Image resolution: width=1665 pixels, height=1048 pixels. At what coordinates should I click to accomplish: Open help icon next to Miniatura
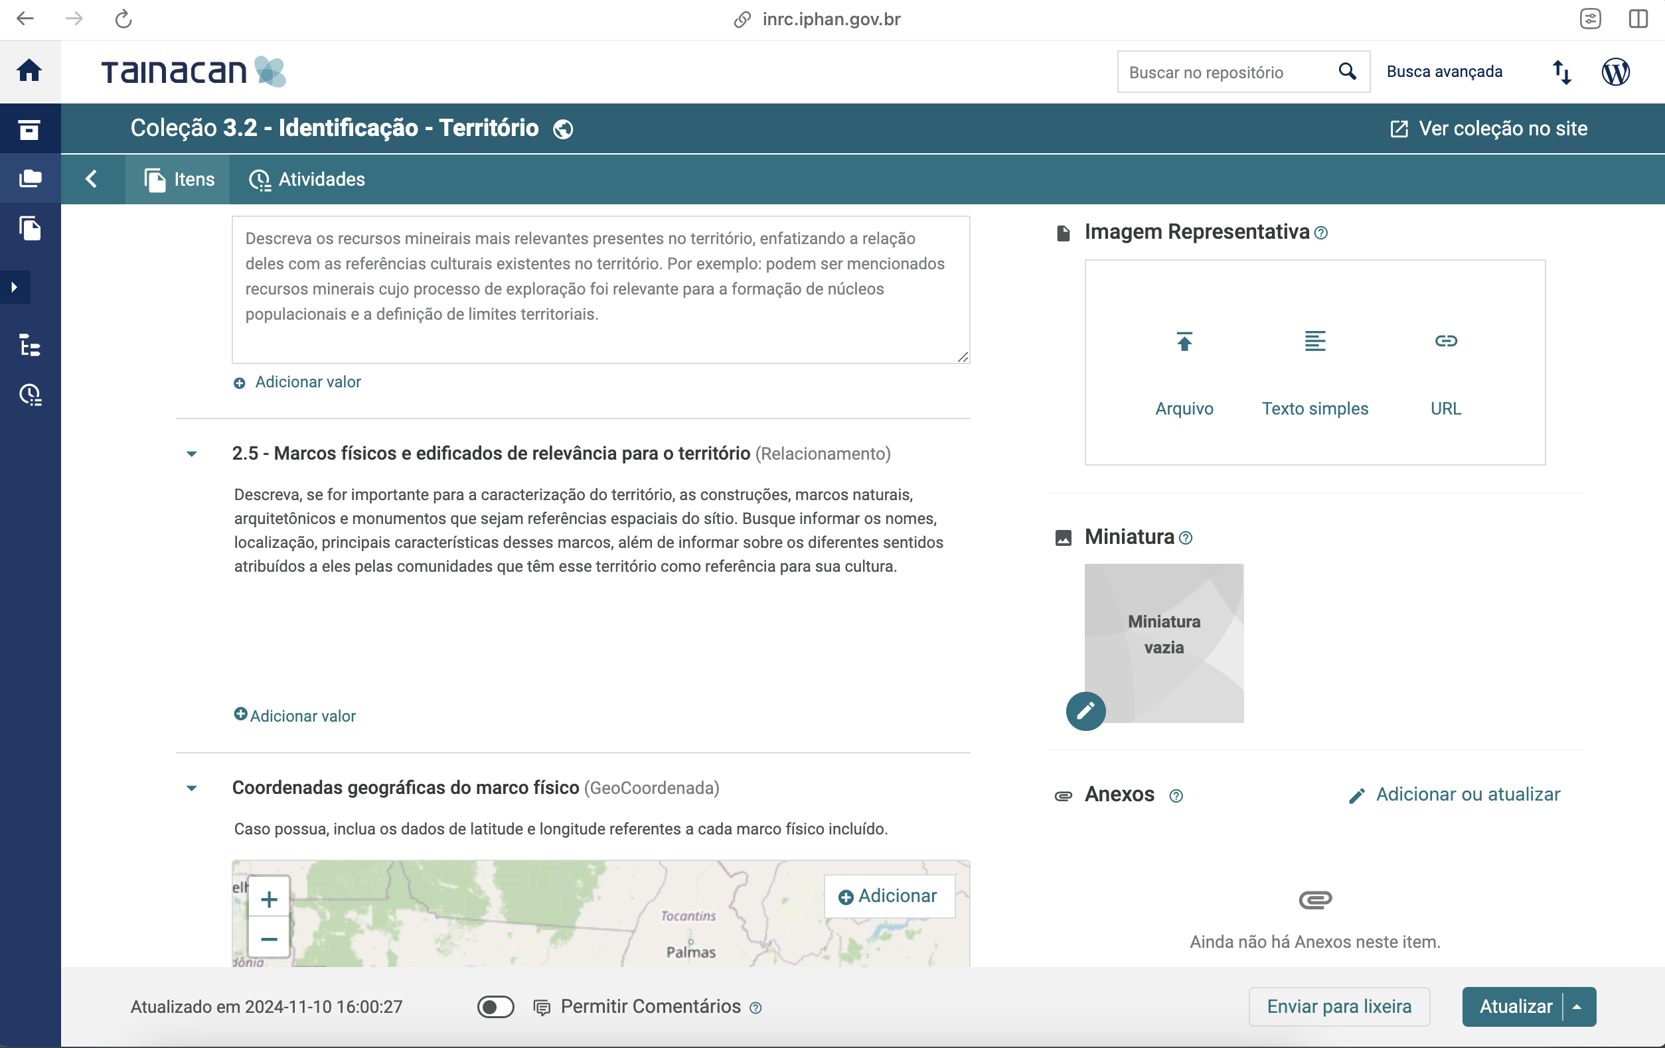(x=1185, y=537)
